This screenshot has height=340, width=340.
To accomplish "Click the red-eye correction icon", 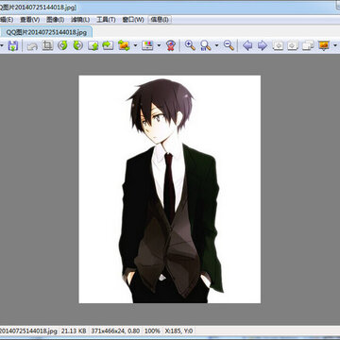I will coord(171,46).
